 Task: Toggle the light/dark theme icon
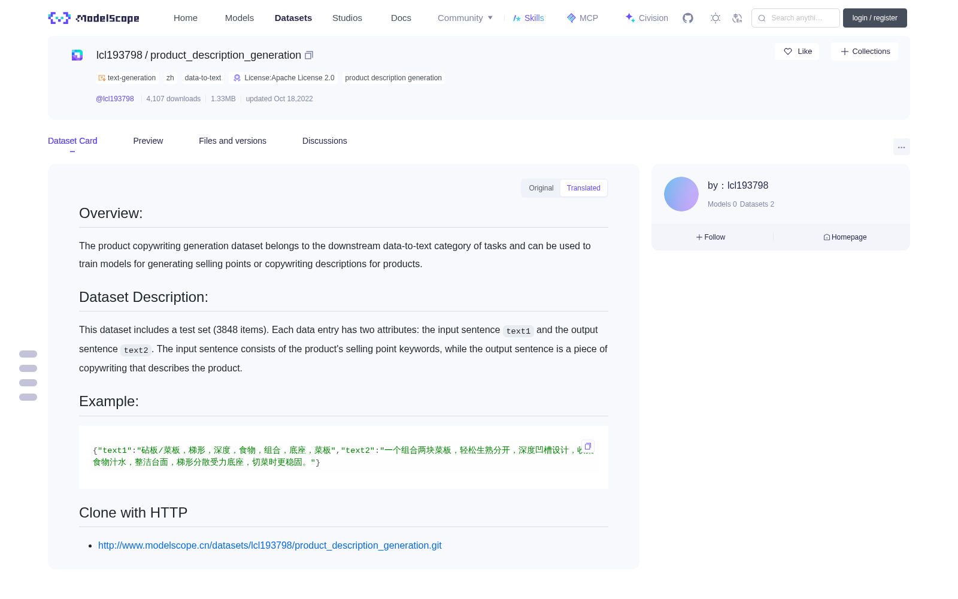click(716, 18)
